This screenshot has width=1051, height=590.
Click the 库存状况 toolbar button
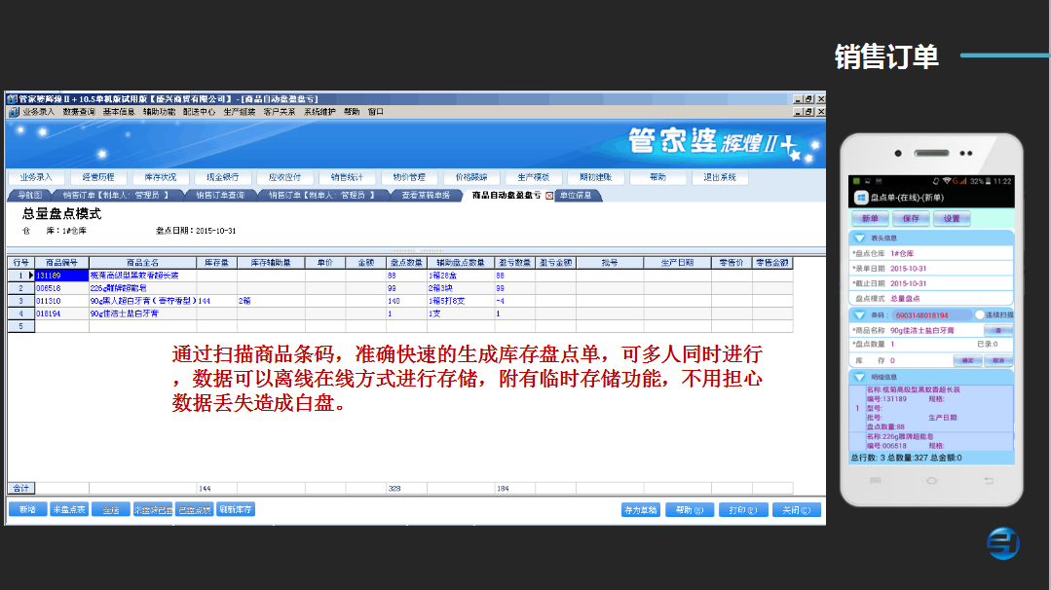pos(161,177)
